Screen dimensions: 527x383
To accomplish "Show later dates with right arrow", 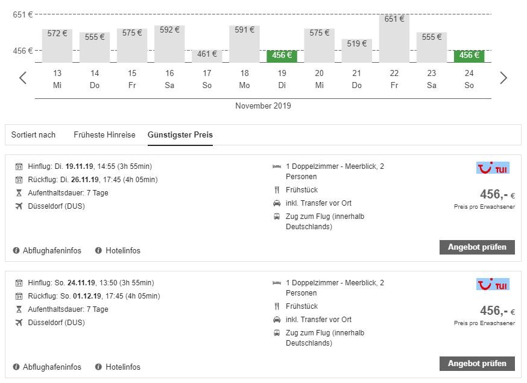I will [503, 78].
